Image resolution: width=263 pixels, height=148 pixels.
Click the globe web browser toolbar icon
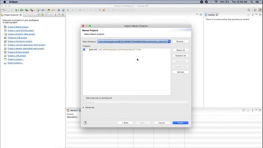tap(58, 10)
